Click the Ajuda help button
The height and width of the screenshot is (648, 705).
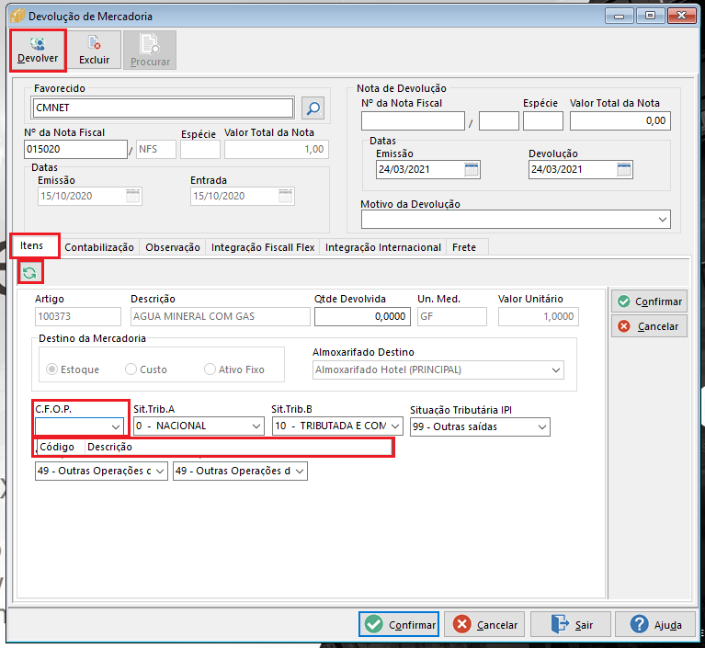point(655,624)
